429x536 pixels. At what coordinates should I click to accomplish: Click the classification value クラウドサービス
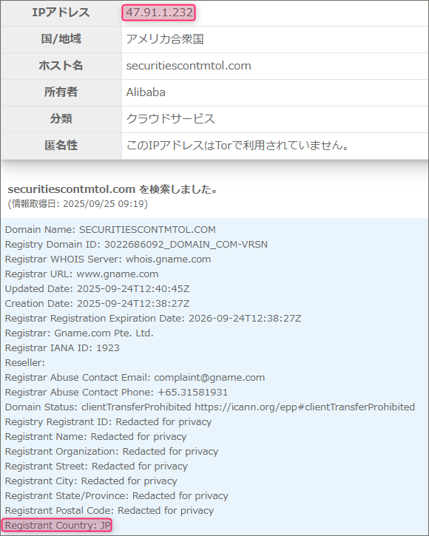(x=170, y=118)
